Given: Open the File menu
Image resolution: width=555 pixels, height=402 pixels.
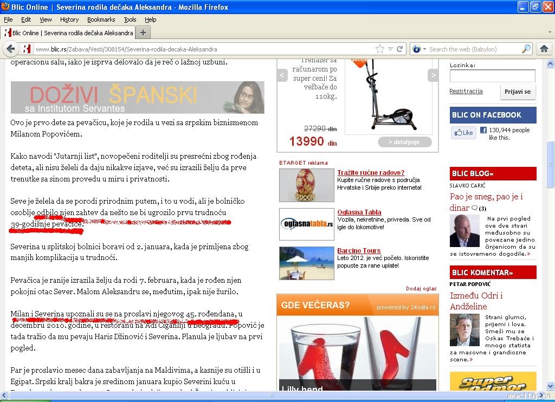Looking at the screenshot, I should (x=8, y=20).
